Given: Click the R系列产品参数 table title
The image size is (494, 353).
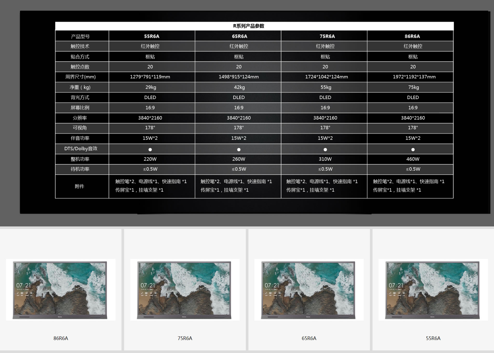Looking at the screenshot, I should 248,26.
